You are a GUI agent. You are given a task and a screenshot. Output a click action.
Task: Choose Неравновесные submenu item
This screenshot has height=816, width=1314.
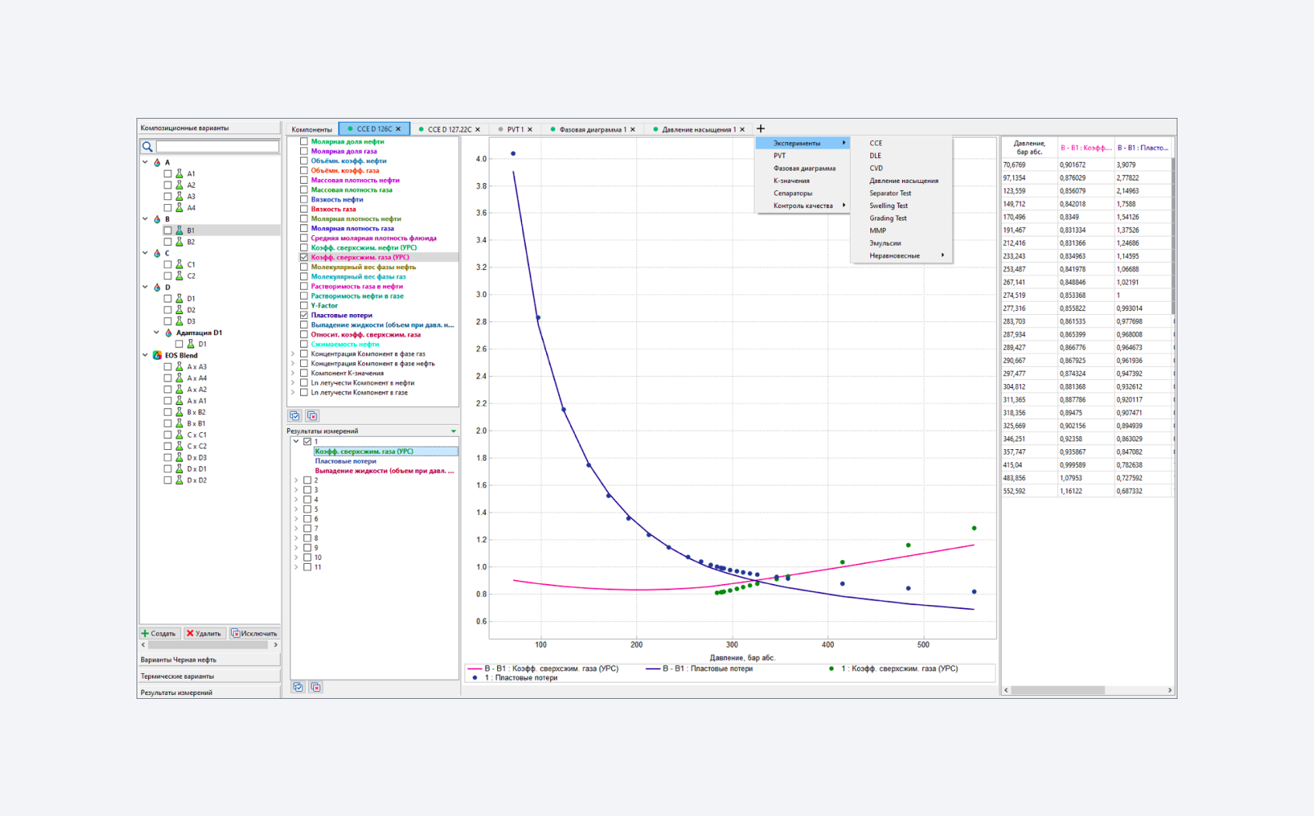click(901, 256)
